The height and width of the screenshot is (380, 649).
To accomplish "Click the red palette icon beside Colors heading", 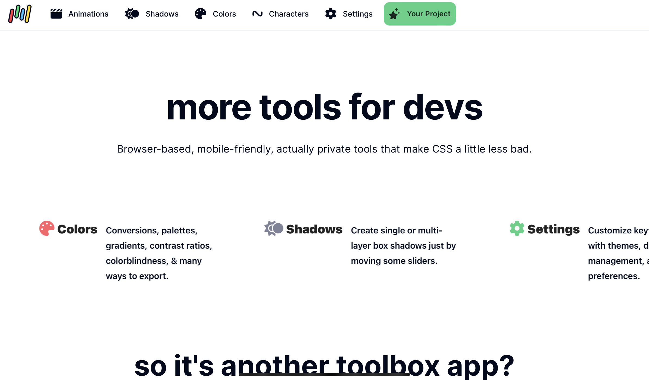I will click(x=47, y=229).
